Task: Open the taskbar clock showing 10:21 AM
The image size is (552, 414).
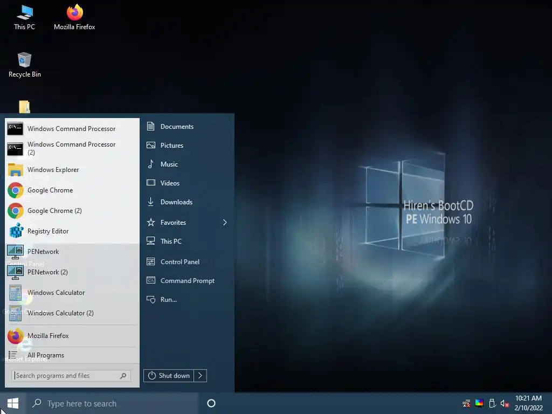Action: 528,403
